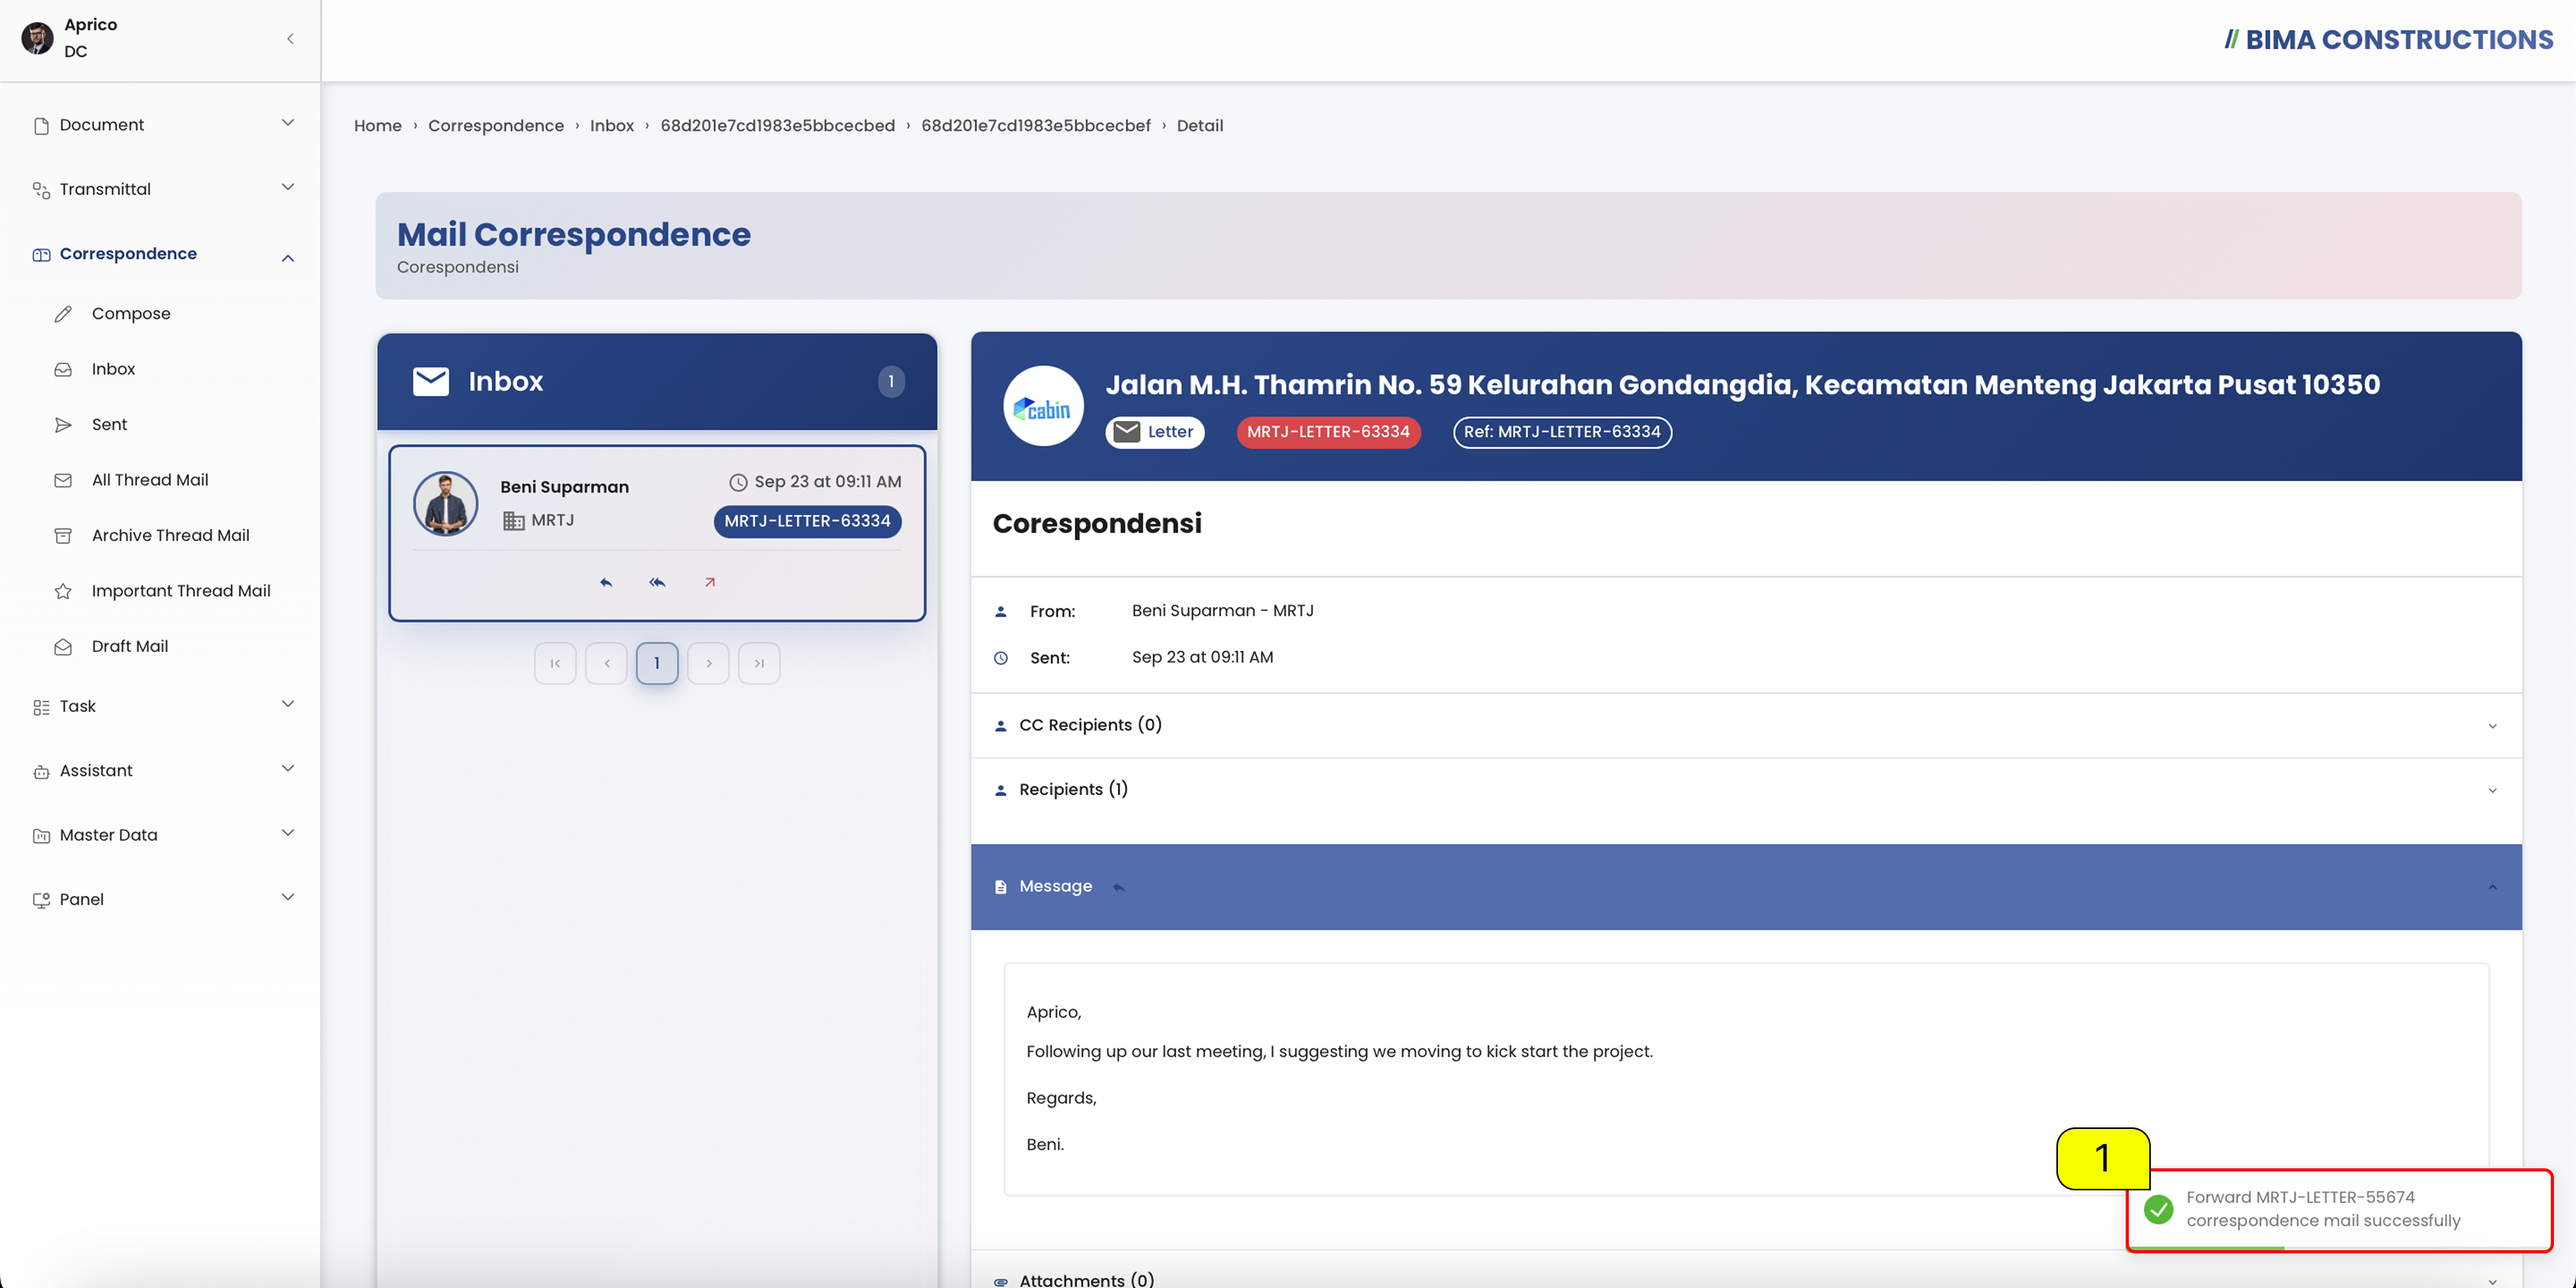Viewport: 2576px width, 1288px height.
Task: Click Inbox in the breadcrumb
Action: tap(612, 126)
